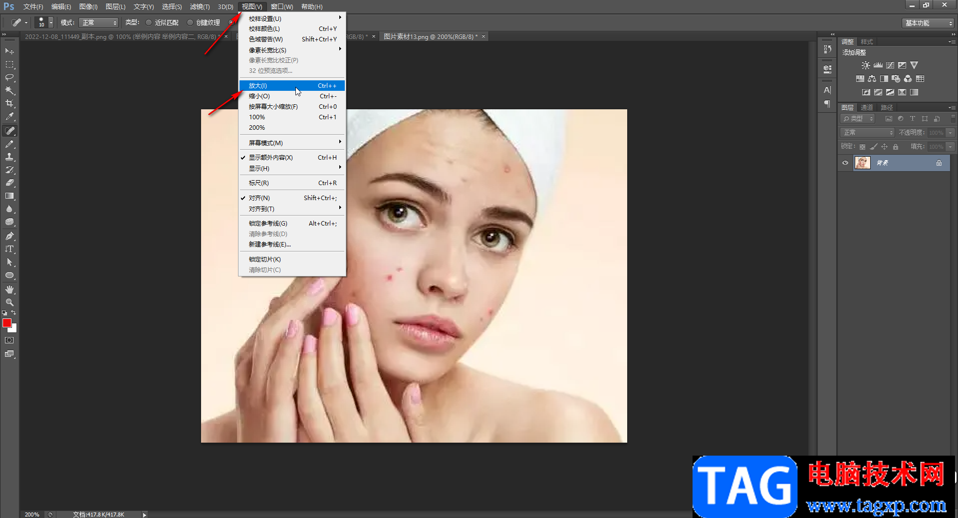This screenshot has width=958, height=518.
Task: Select the Crop tool
Action: [x=9, y=103]
